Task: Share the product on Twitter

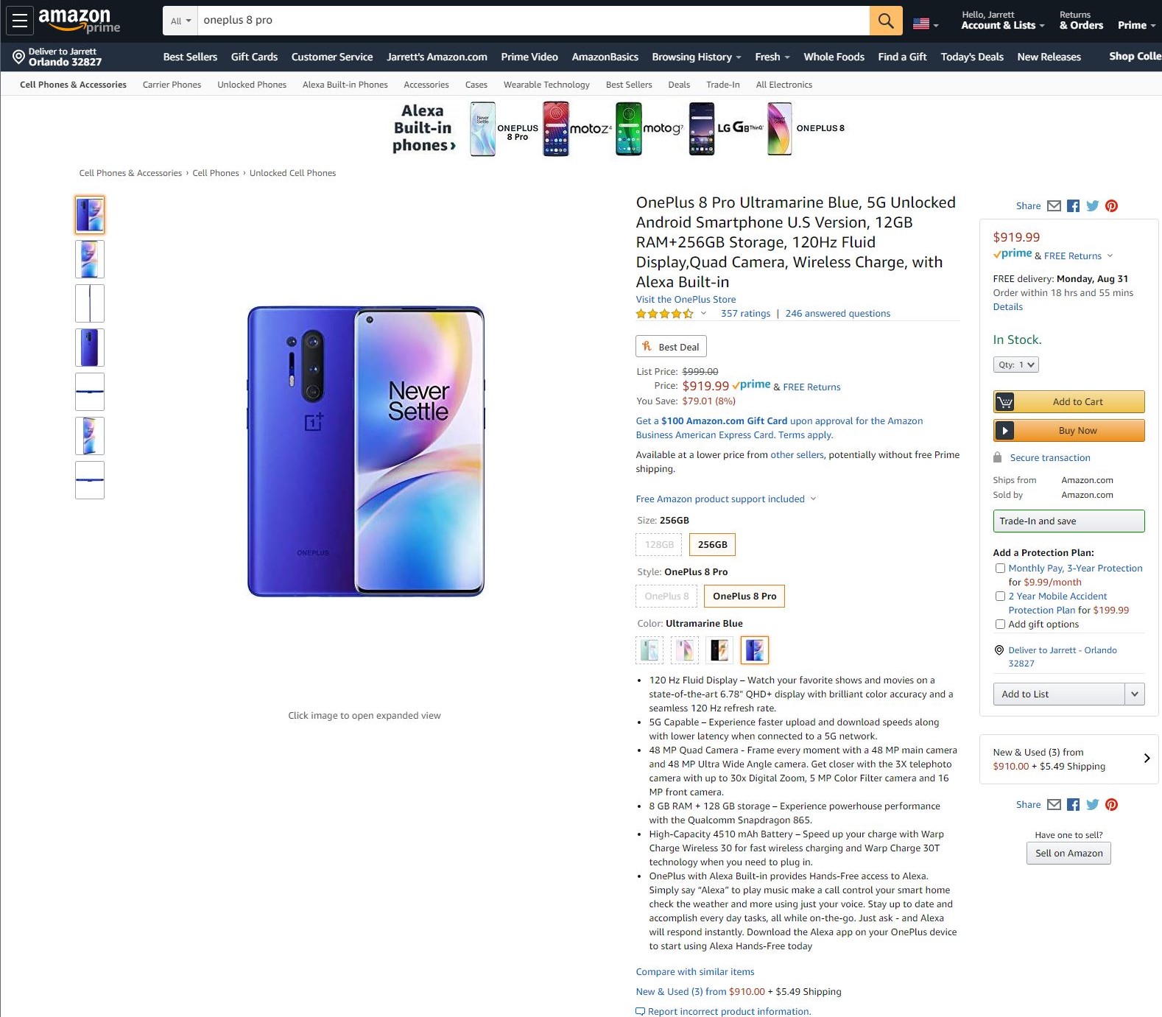Action: point(1093,206)
